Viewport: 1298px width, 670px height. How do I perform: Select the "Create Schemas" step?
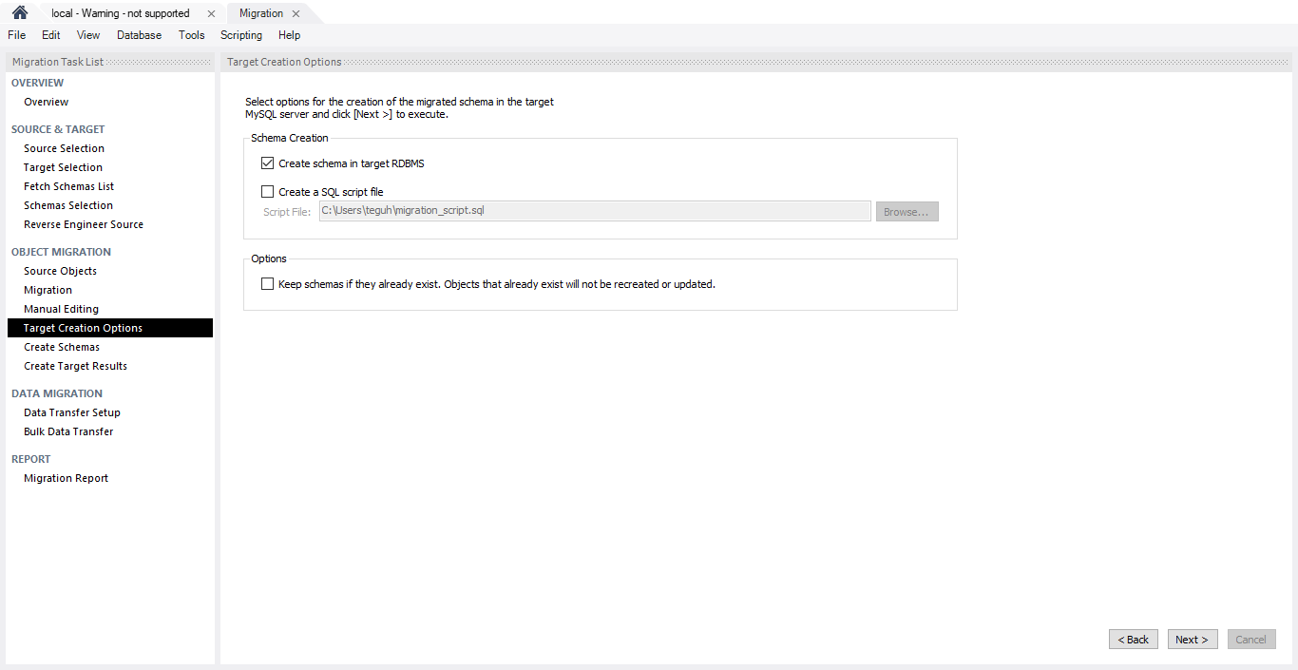tap(62, 347)
